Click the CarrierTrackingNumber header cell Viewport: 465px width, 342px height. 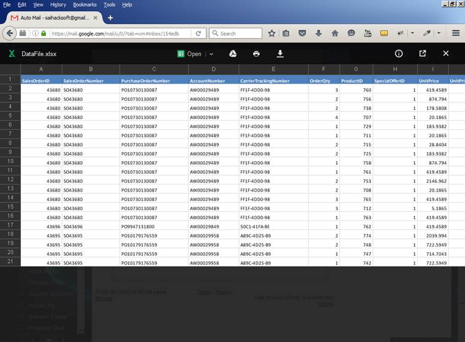273,81
